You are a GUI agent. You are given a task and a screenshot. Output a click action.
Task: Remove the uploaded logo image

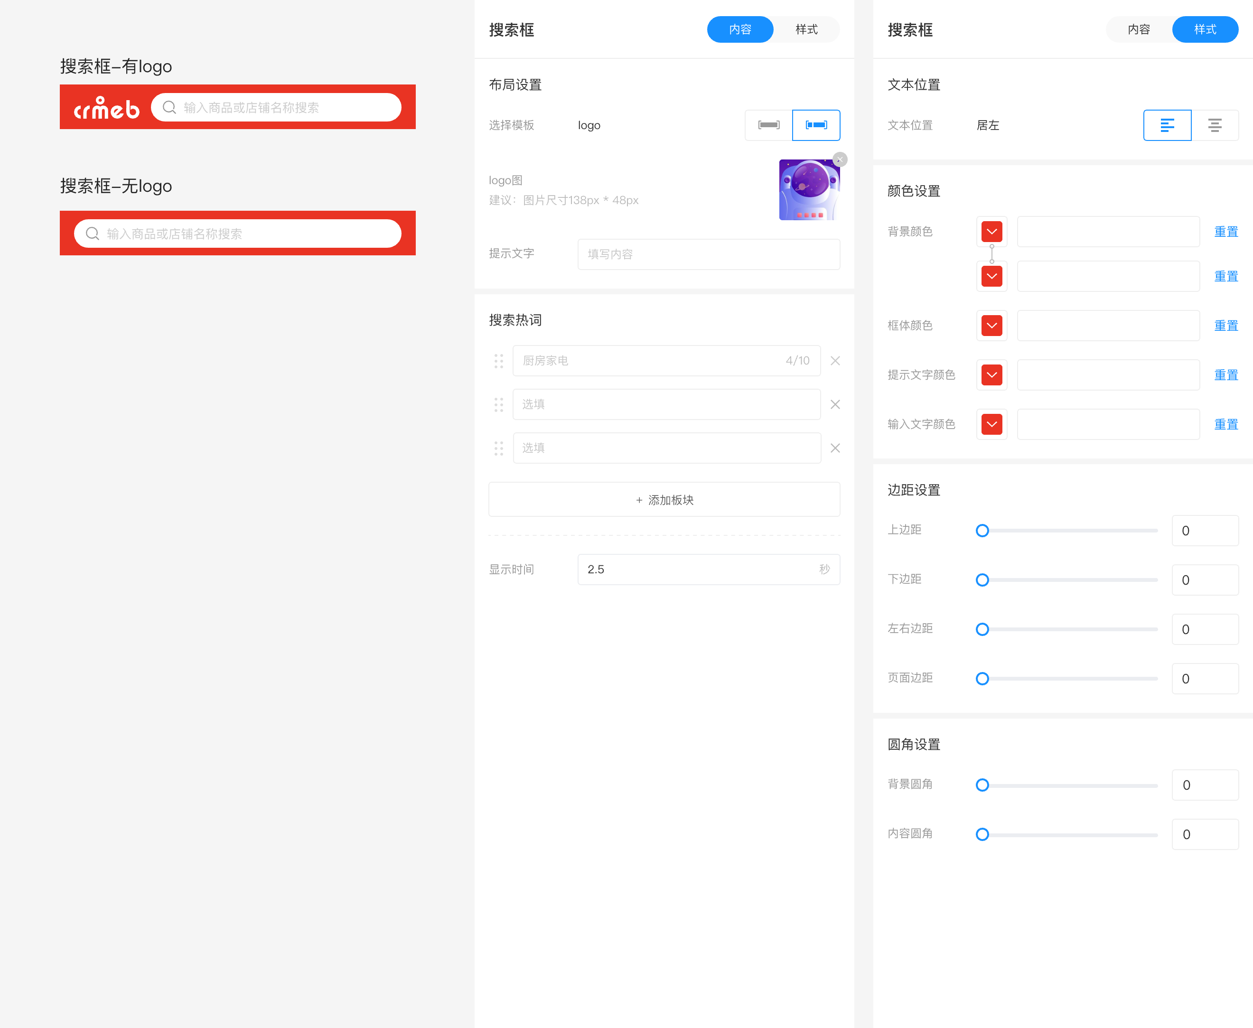(x=839, y=159)
